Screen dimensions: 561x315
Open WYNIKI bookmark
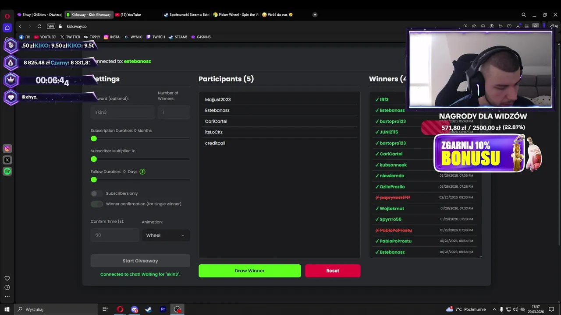tap(133, 37)
